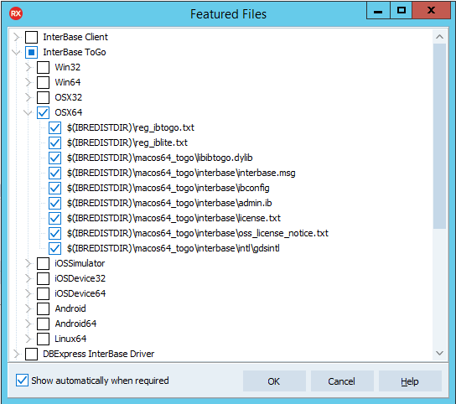Select the admin.ib file path text
This screenshot has height=404, width=456.
coord(169,203)
